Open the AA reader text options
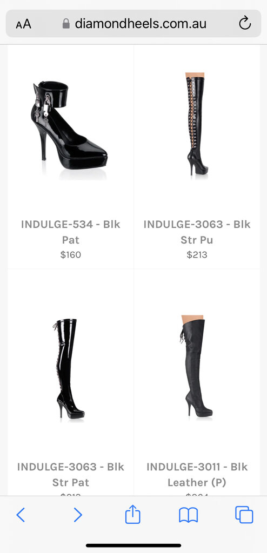The width and height of the screenshot is (267, 553). pyautogui.click(x=23, y=24)
